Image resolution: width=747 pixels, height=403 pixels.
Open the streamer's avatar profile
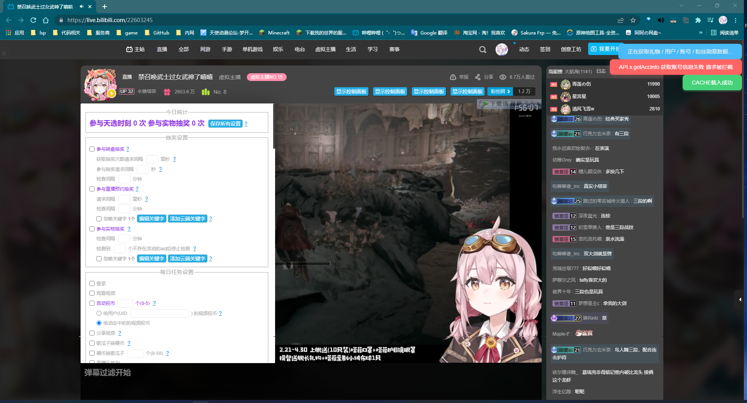(x=100, y=84)
